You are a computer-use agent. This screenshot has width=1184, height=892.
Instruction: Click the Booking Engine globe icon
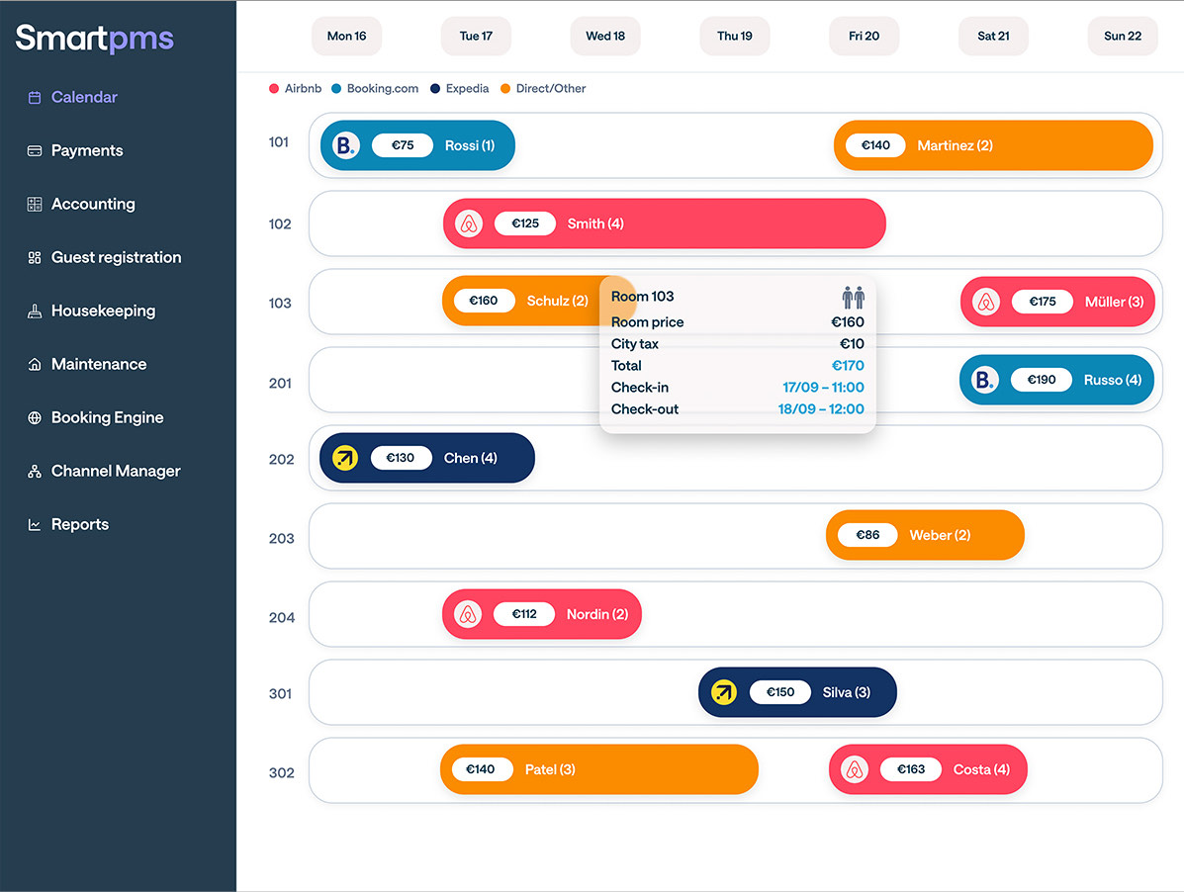pyautogui.click(x=34, y=417)
